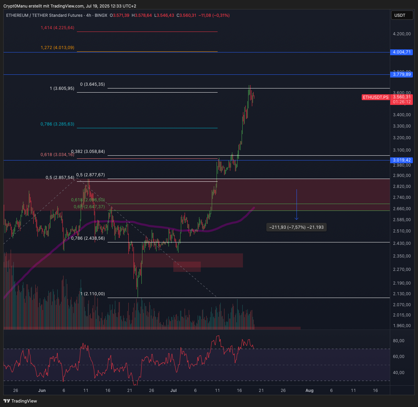The image size is (418, 407).
Task: Click the high value H3.578,64
Action: 141,15
